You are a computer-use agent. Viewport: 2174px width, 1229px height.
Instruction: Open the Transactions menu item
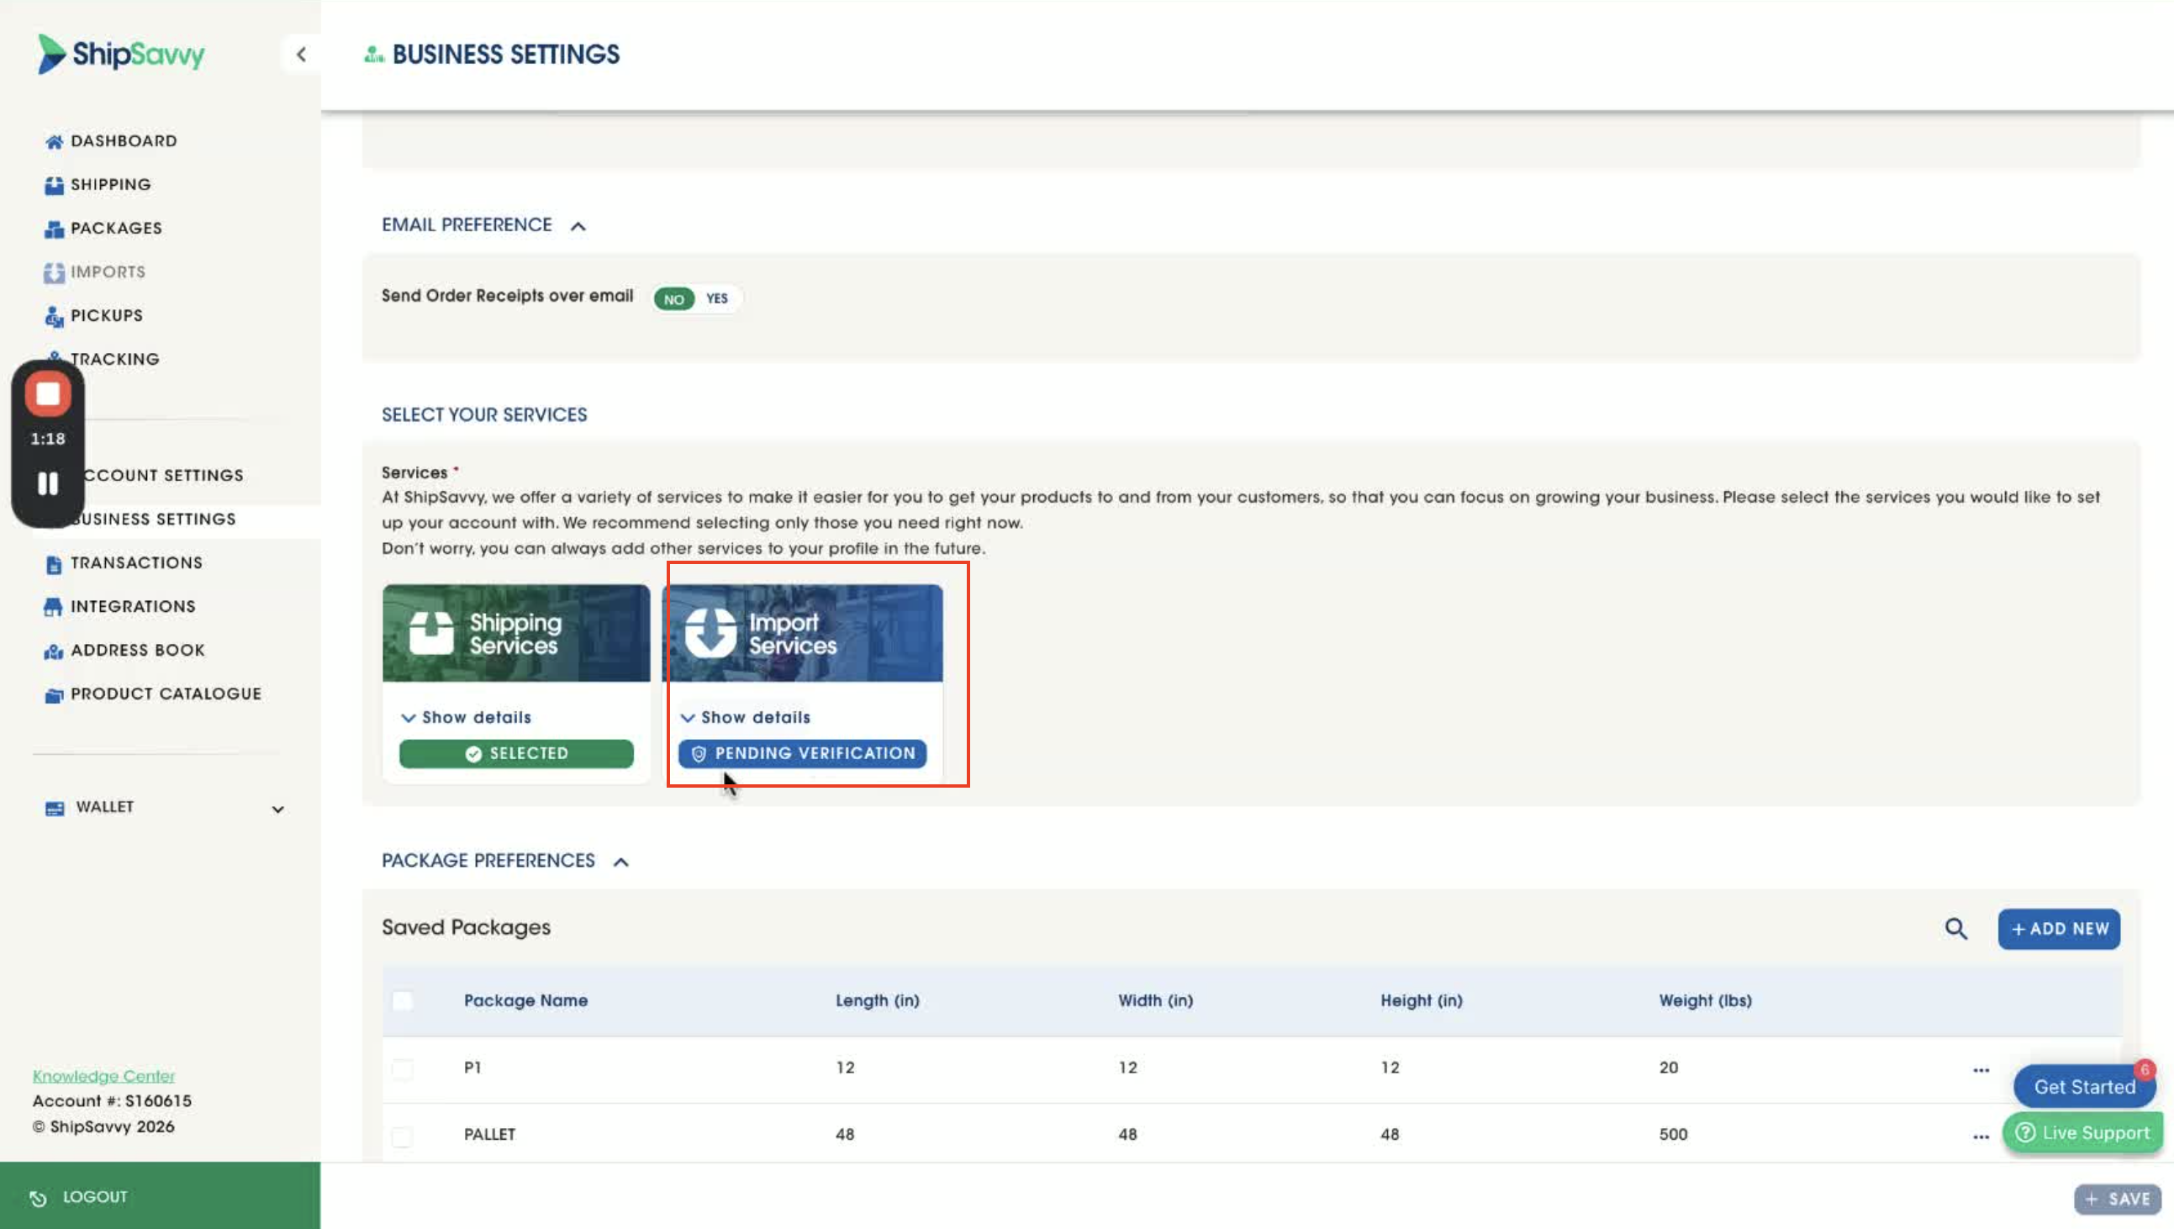click(136, 563)
